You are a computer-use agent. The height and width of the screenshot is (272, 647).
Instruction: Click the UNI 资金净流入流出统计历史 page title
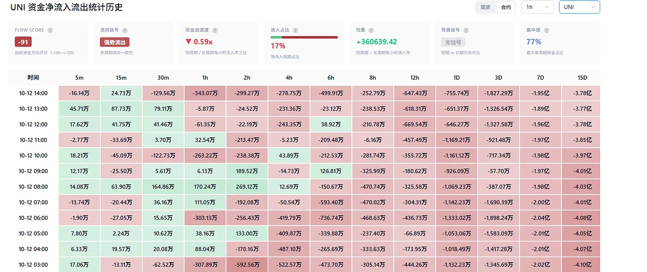point(67,8)
